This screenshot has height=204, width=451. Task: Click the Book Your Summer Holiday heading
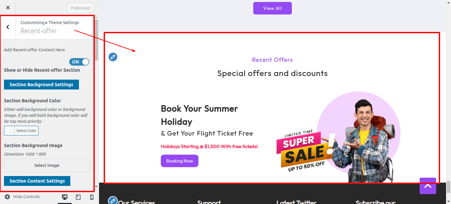click(x=199, y=115)
